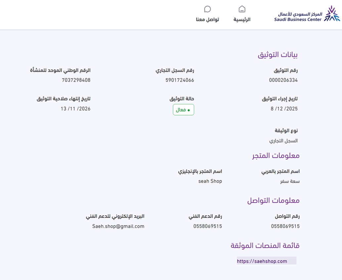The width and height of the screenshot is (342, 280).
Task: Click the support email Saeh.shop@gmail.com
Action: tap(118, 227)
